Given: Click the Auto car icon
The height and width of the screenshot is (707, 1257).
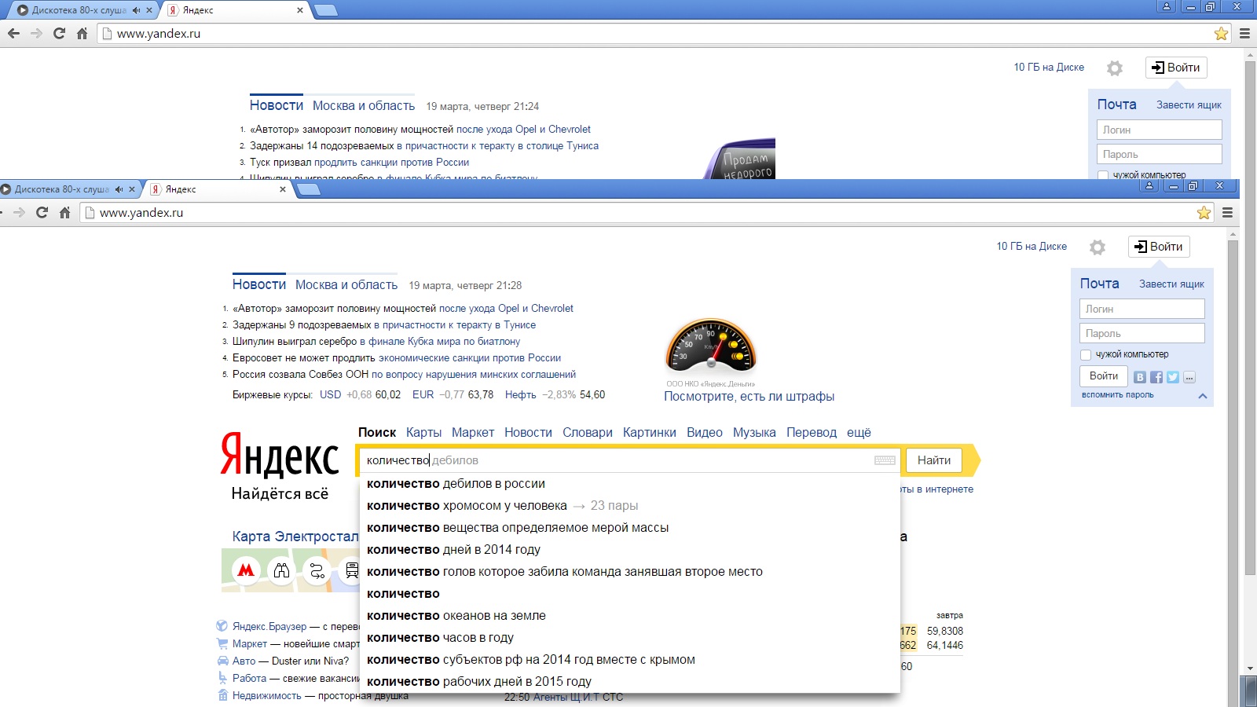Looking at the screenshot, I should pos(222,661).
